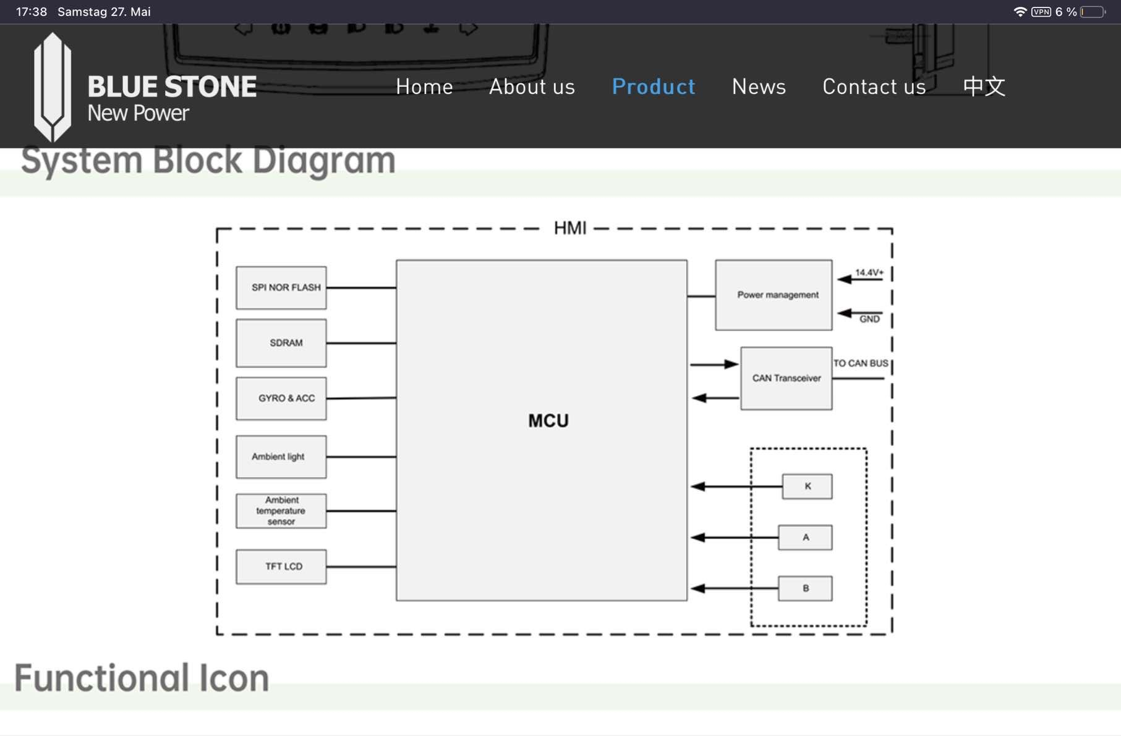The image size is (1121, 736).
Task: Click the SDRAM box in the diagram
Action: click(x=281, y=343)
